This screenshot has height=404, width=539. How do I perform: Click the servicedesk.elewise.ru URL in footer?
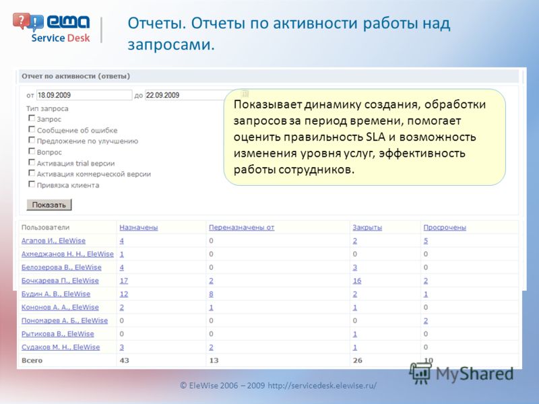(x=322, y=385)
